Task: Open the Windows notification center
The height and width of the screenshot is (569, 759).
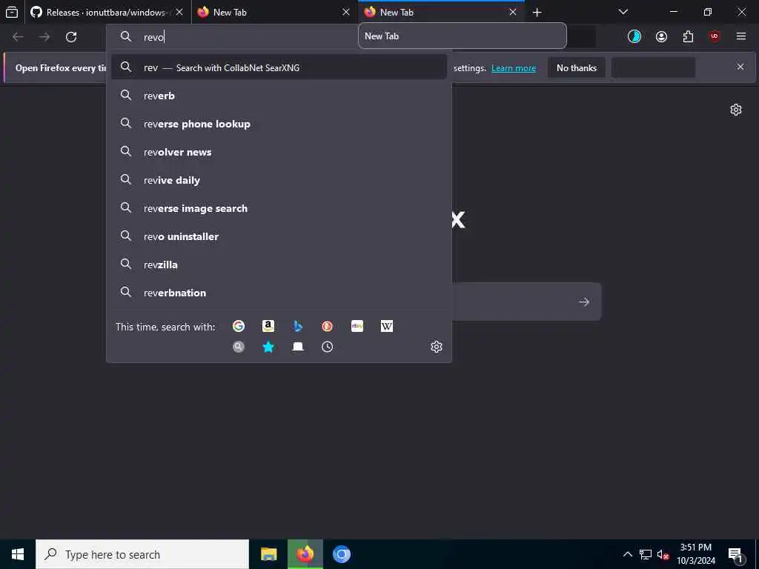Action: coord(736,554)
